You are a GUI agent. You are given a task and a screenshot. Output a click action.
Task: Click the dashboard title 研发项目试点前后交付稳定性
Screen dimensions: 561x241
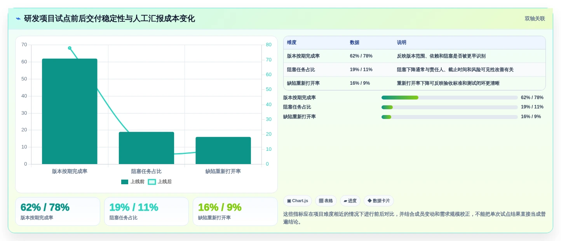click(110, 19)
